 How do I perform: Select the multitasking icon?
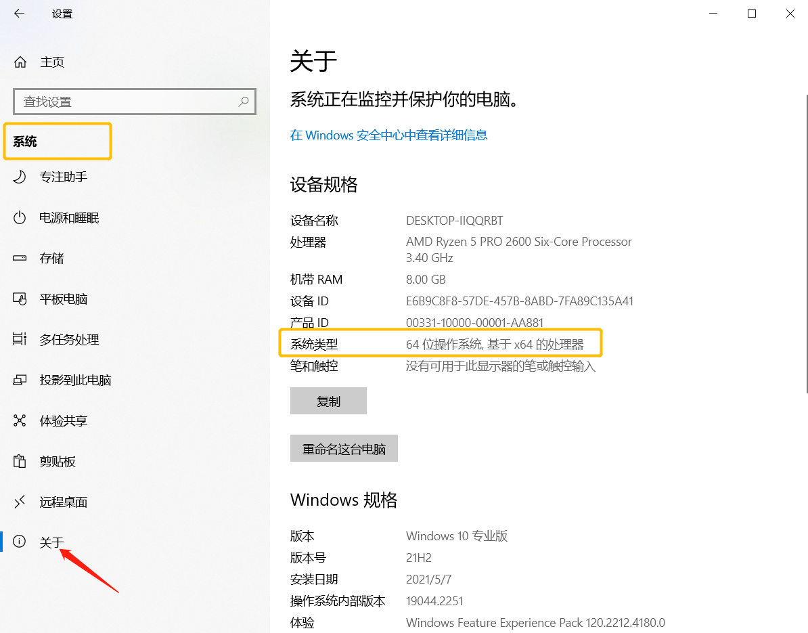point(20,339)
